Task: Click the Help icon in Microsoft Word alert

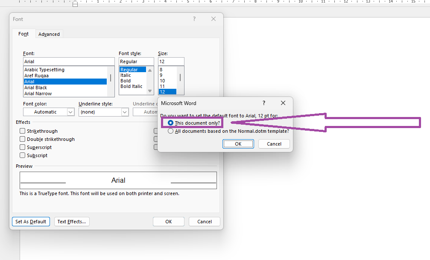Action: coord(263,103)
